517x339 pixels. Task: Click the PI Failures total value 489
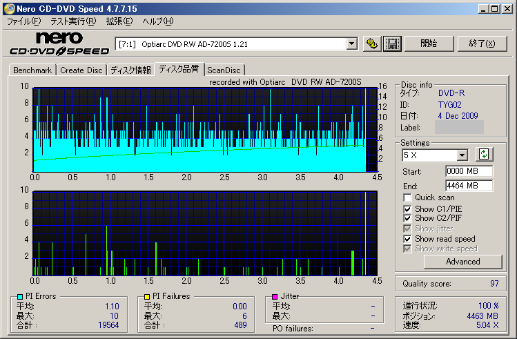240,325
